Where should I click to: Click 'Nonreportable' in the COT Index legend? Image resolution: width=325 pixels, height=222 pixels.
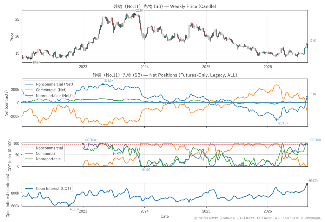click(x=48, y=159)
